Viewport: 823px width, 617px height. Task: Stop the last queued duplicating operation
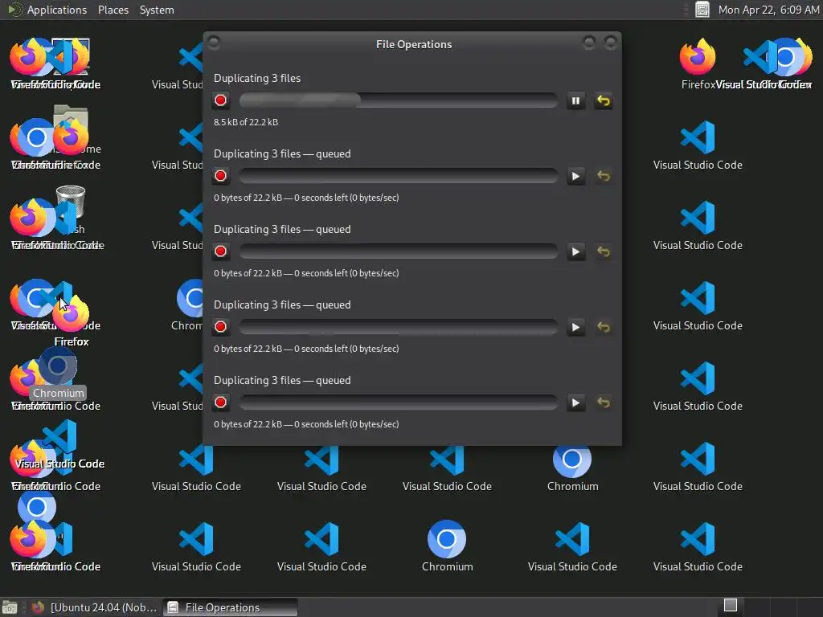220,402
